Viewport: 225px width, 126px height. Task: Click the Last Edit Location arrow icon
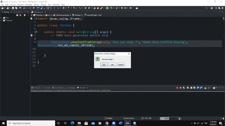(122, 8)
